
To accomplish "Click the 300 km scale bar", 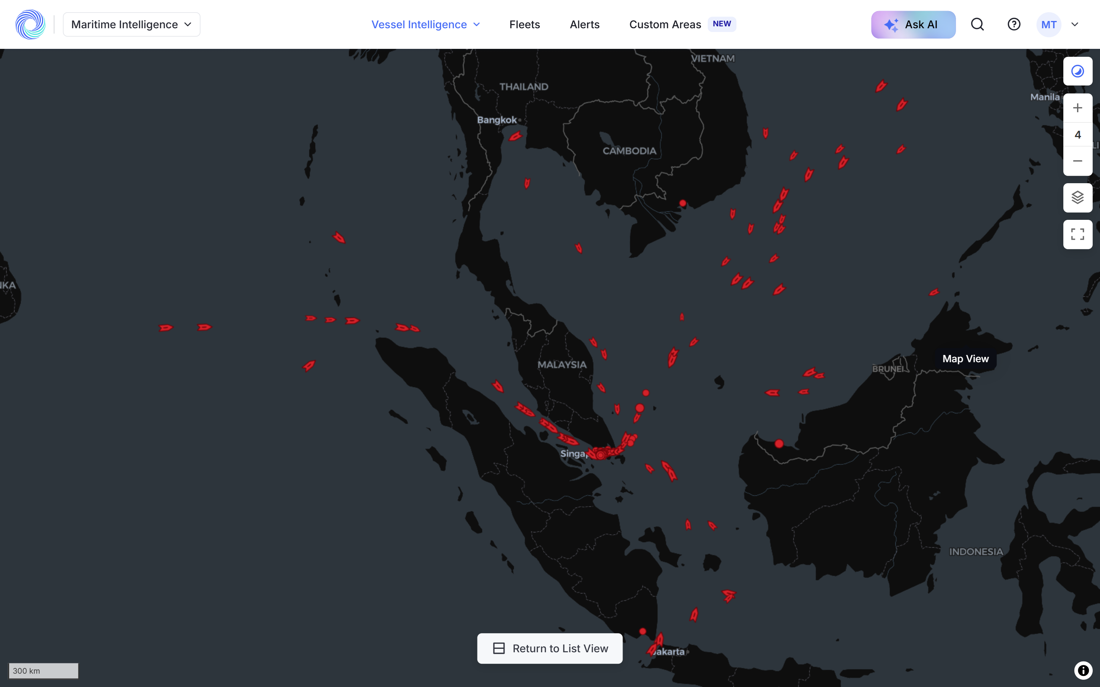I will [x=44, y=671].
